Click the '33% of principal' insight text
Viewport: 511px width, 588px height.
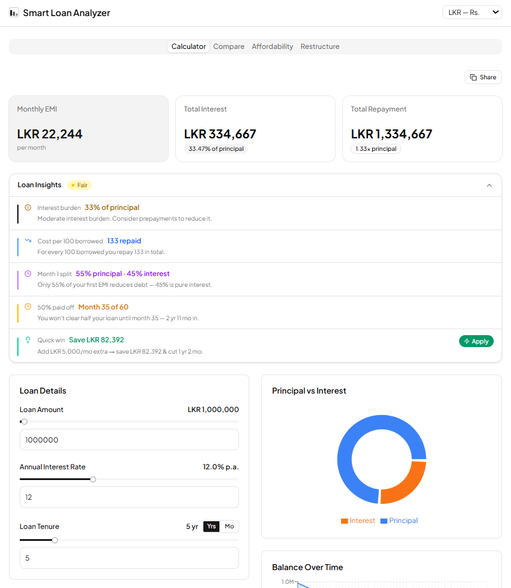coord(112,208)
